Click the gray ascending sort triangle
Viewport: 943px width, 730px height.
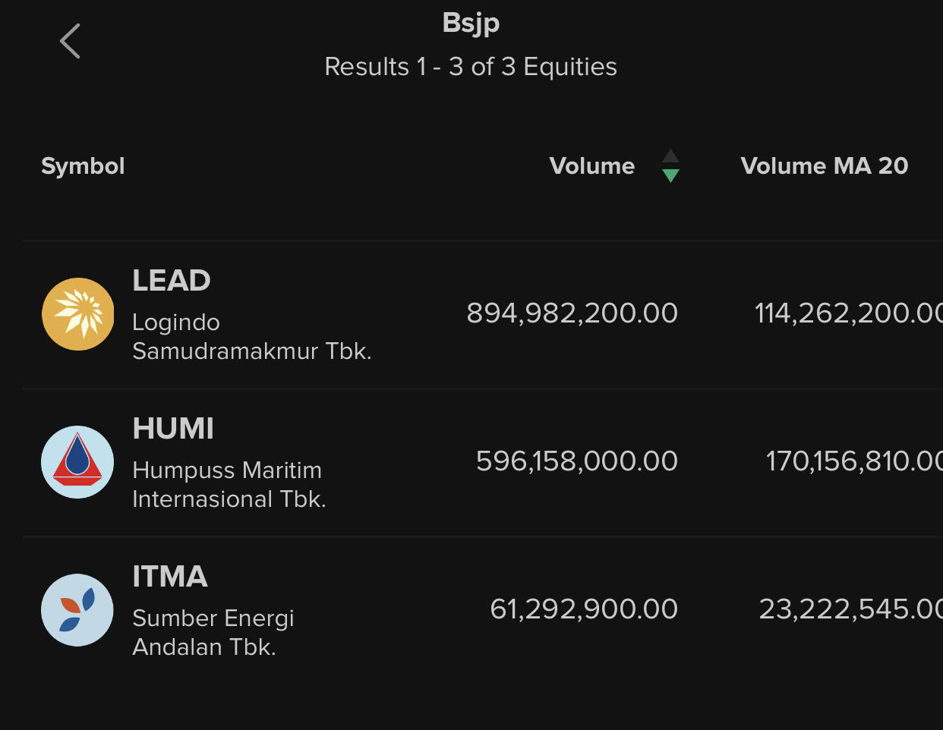670,156
